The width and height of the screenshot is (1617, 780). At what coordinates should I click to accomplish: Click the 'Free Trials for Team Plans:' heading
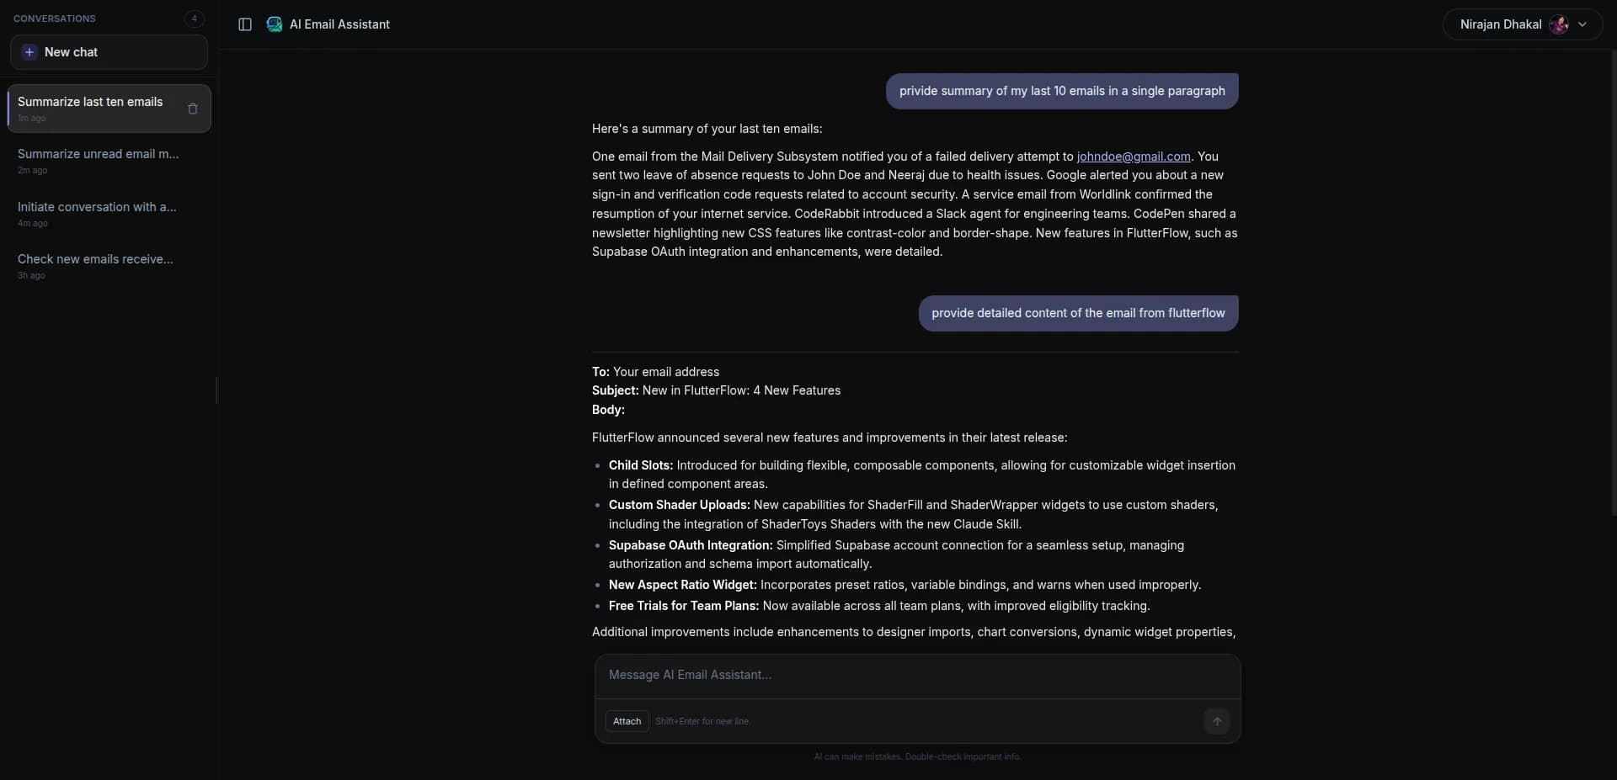(684, 606)
